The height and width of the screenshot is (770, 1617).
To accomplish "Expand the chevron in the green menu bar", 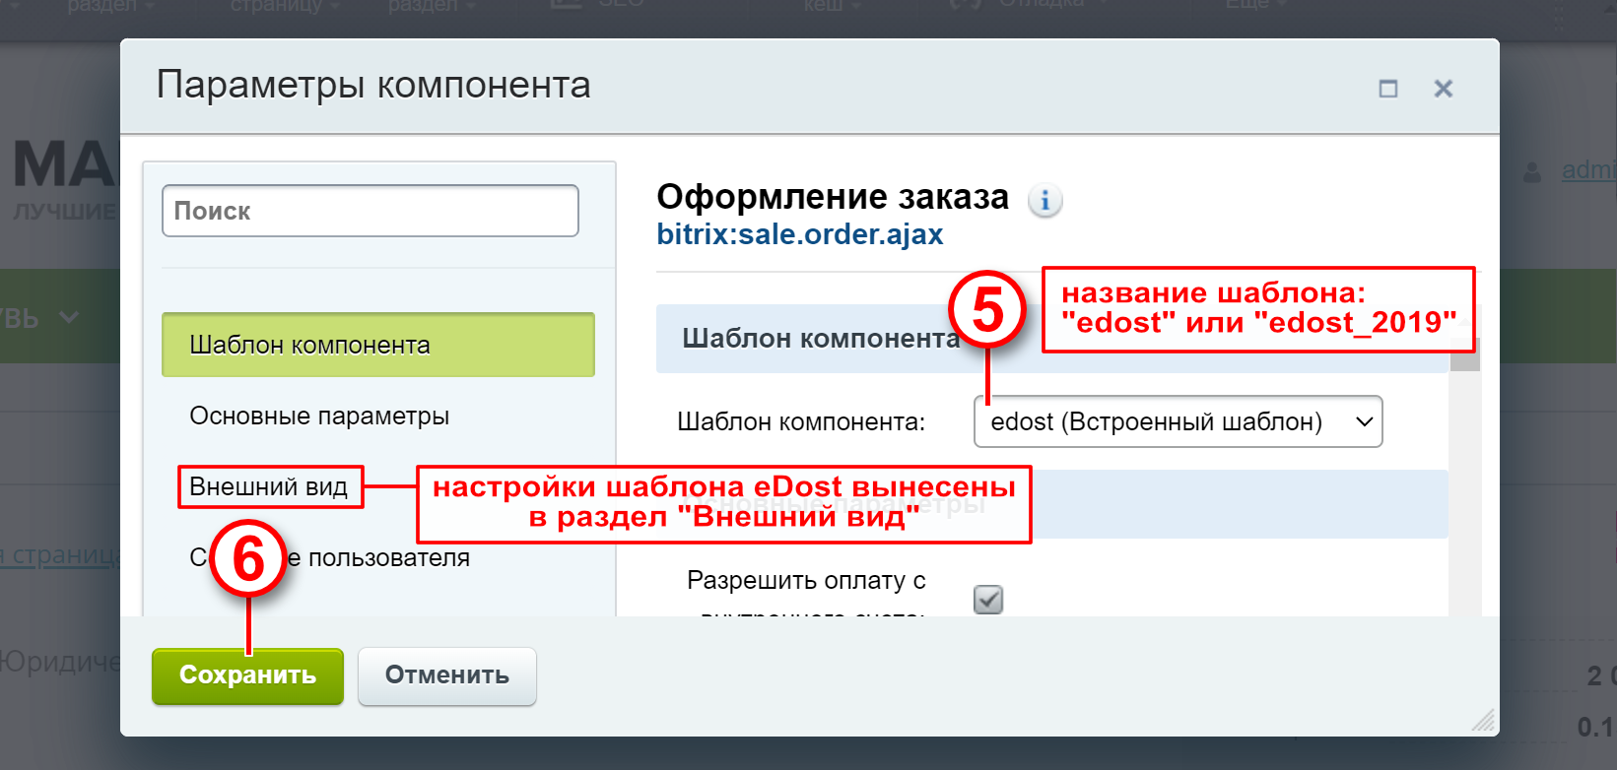I will (69, 317).
